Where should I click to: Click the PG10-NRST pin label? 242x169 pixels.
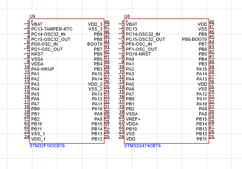[138, 54]
